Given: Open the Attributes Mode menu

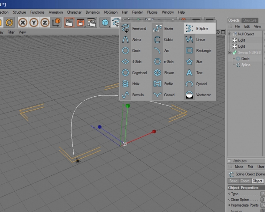Looking at the screenshot, I should (x=239, y=167).
